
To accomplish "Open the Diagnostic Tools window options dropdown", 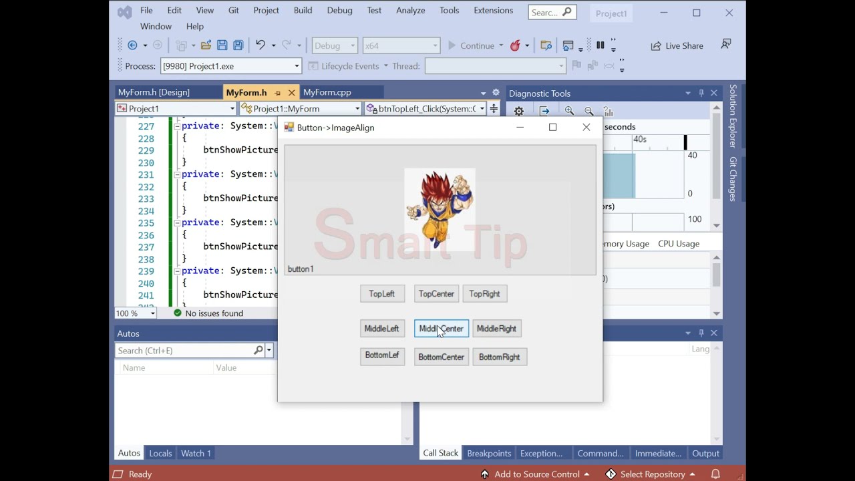I will [687, 93].
